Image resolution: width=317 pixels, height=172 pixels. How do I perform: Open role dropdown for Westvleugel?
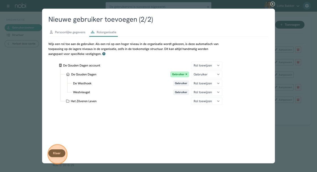pos(206,92)
